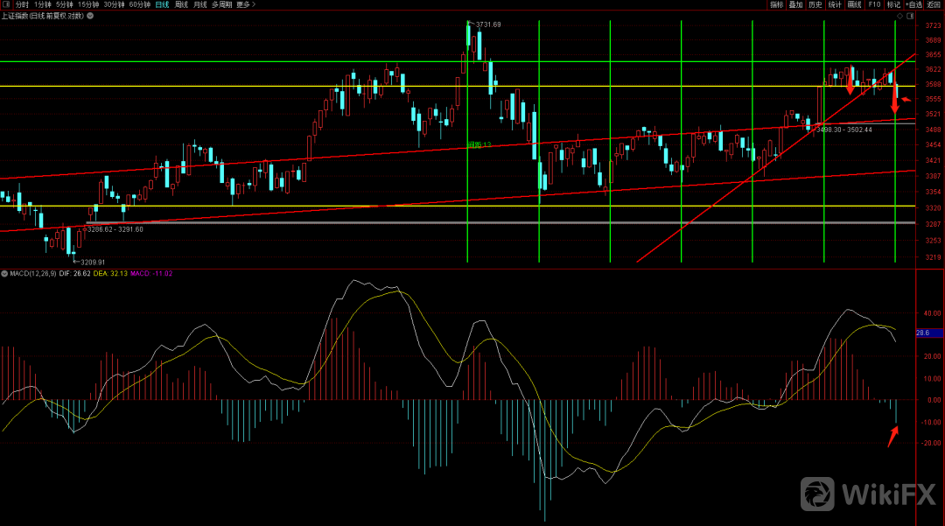
Task: Switch to the 分时 intraday tab
Action: (x=22, y=4)
